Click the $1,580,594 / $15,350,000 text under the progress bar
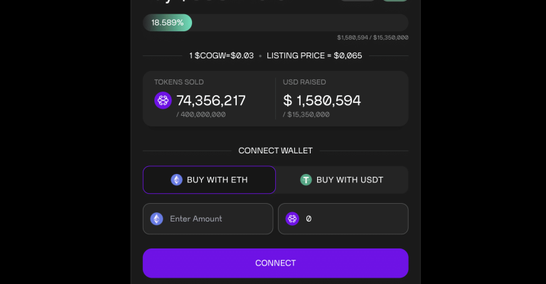The image size is (546, 284). coord(373,38)
